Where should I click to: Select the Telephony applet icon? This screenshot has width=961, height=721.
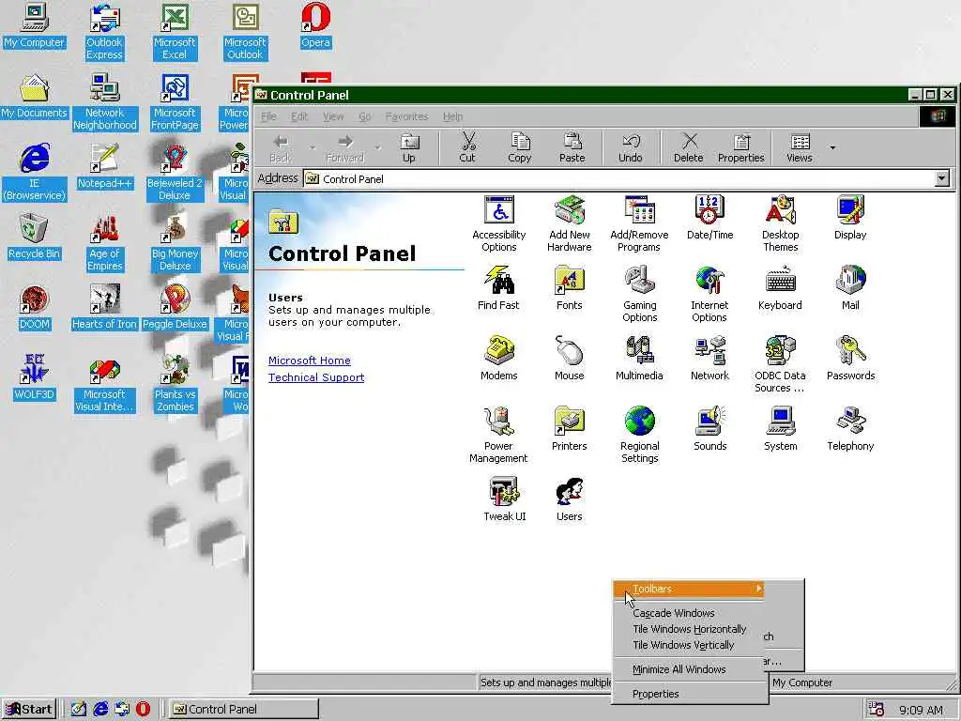click(x=850, y=428)
